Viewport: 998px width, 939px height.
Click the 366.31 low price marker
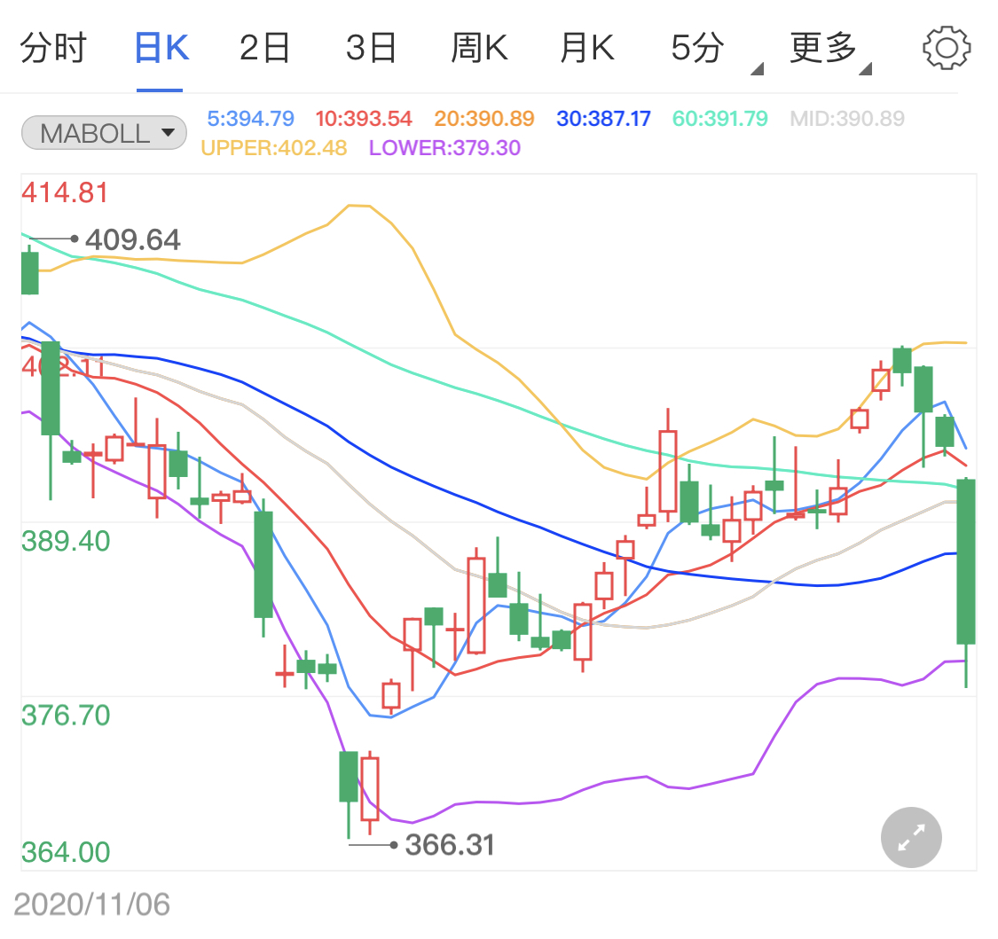point(450,845)
